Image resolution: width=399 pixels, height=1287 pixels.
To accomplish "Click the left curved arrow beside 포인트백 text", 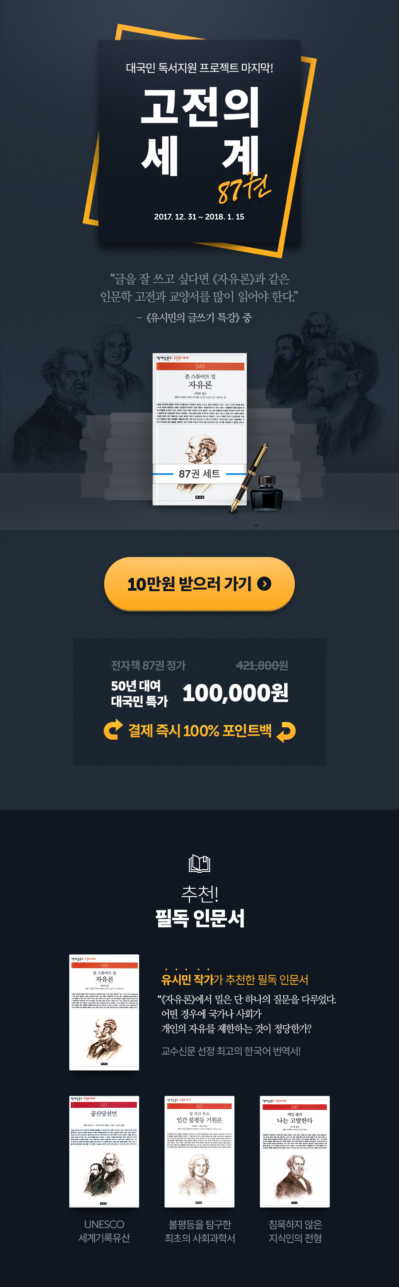I will (113, 730).
